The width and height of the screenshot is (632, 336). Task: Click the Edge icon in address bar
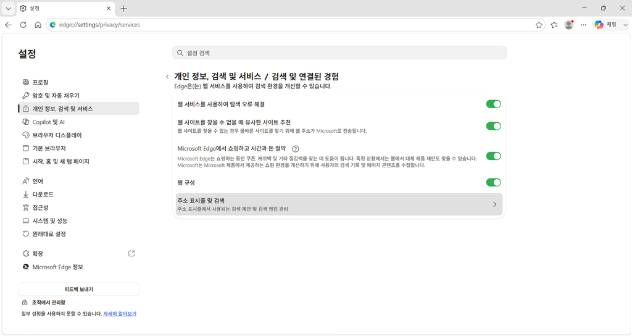coord(52,25)
